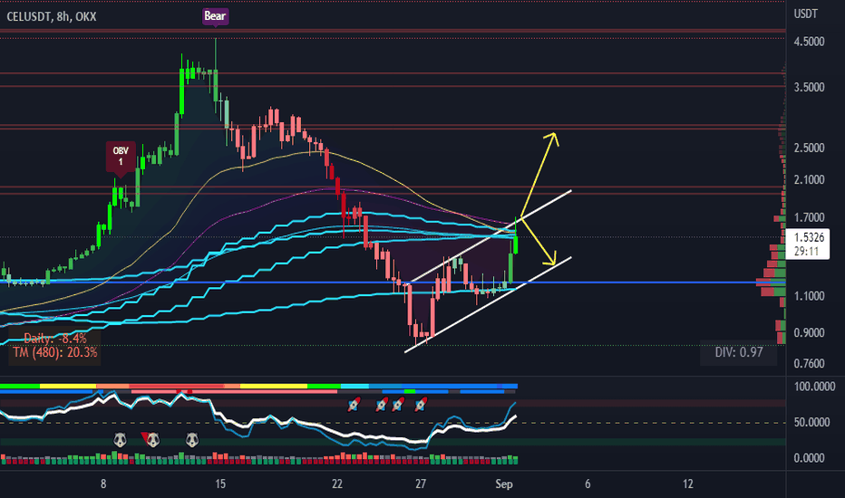Click the 3.5000 price axis label

[809, 87]
